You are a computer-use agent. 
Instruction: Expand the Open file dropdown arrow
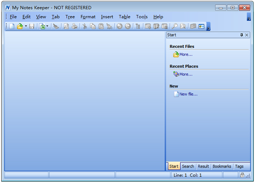[x=25, y=26]
